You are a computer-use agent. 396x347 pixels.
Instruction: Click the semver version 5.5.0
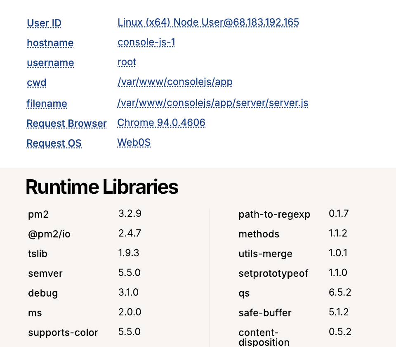pyautogui.click(x=129, y=273)
